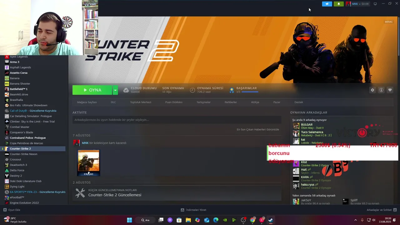The image size is (400, 225).
Task: Click En Son Çıkan Haberleri Görüntüle
Action: click(x=258, y=129)
